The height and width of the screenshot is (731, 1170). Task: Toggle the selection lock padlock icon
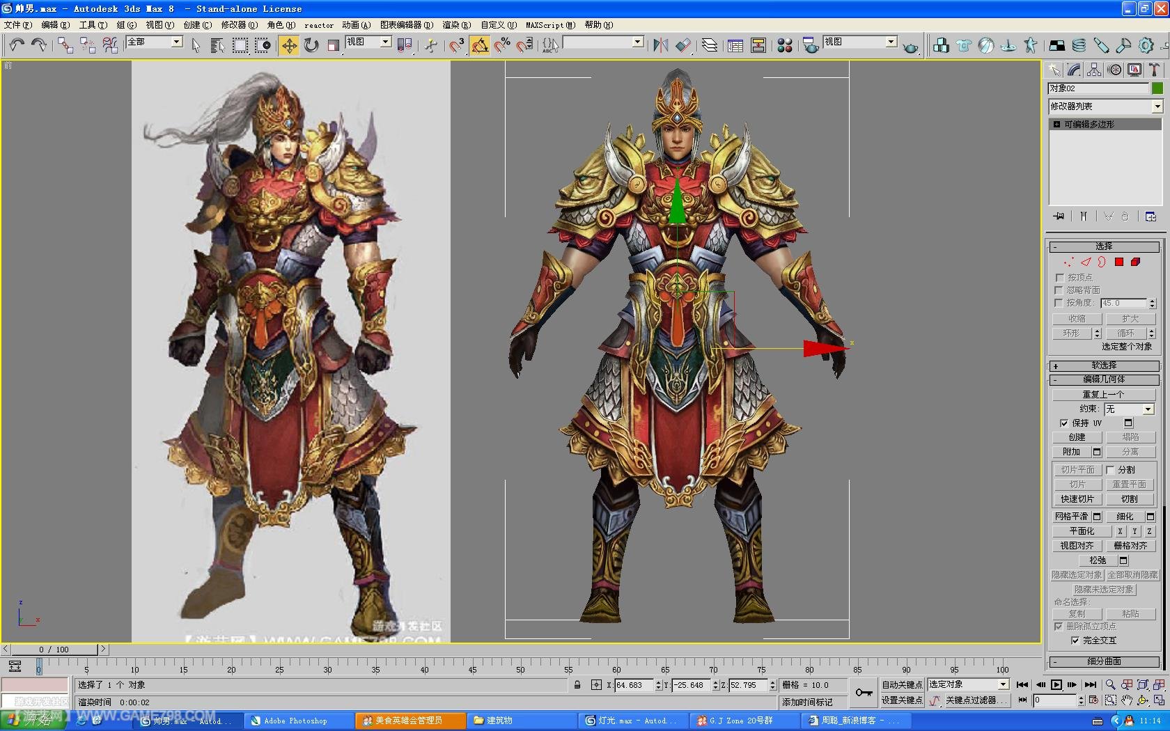(x=577, y=684)
